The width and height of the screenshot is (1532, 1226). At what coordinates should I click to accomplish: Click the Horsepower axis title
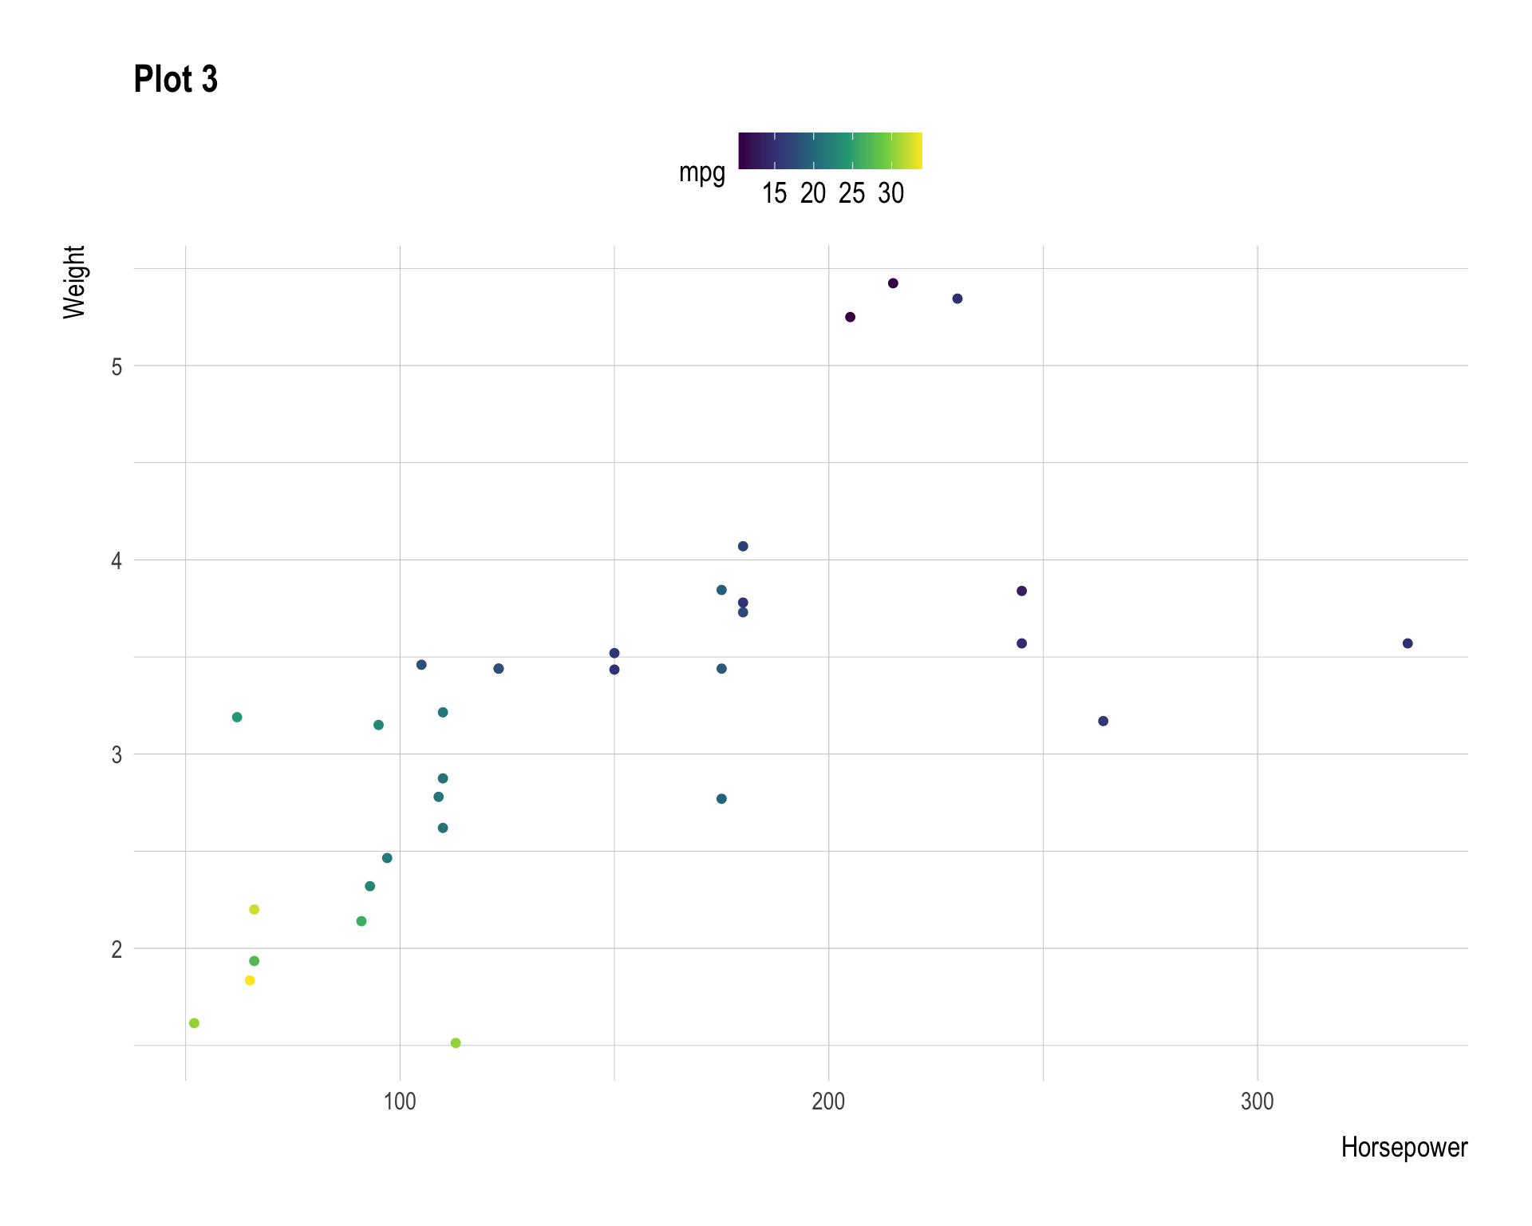pyautogui.click(x=1404, y=1148)
